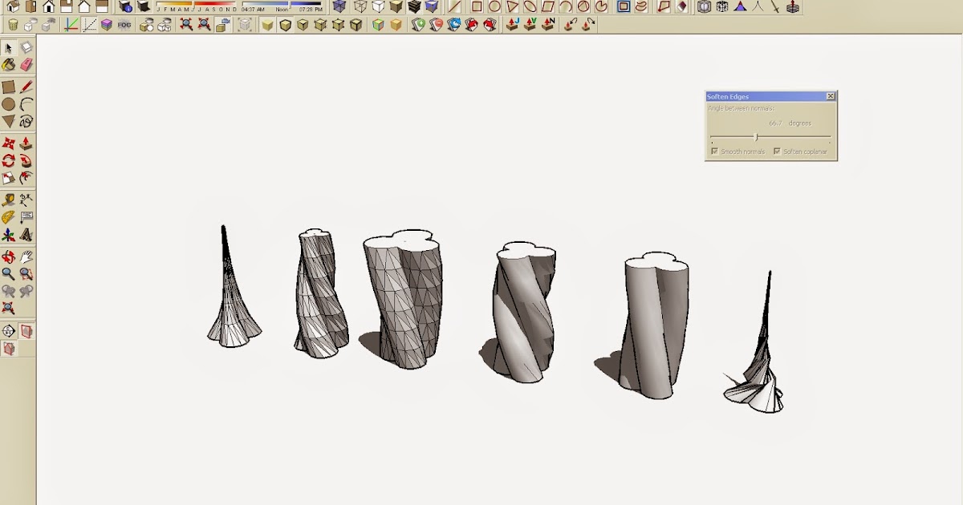Select the Orbit camera tool
Screen dimensions: 963x505
pyautogui.click(x=8, y=257)
